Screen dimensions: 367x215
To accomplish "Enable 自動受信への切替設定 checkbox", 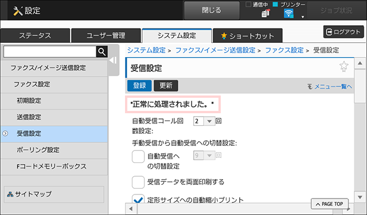I will click(x=138, y=157).
